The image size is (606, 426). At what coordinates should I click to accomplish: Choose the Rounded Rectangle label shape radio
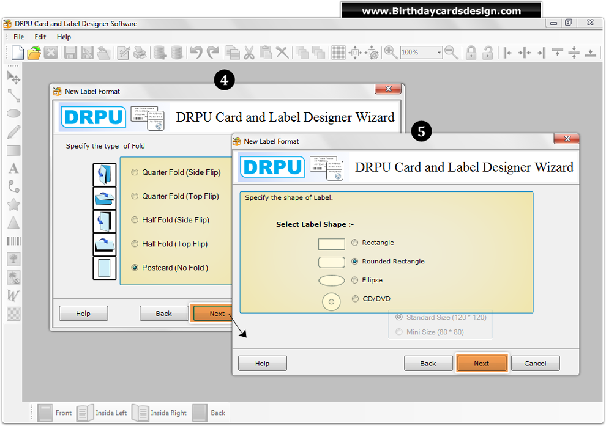[x=355, y=261]
